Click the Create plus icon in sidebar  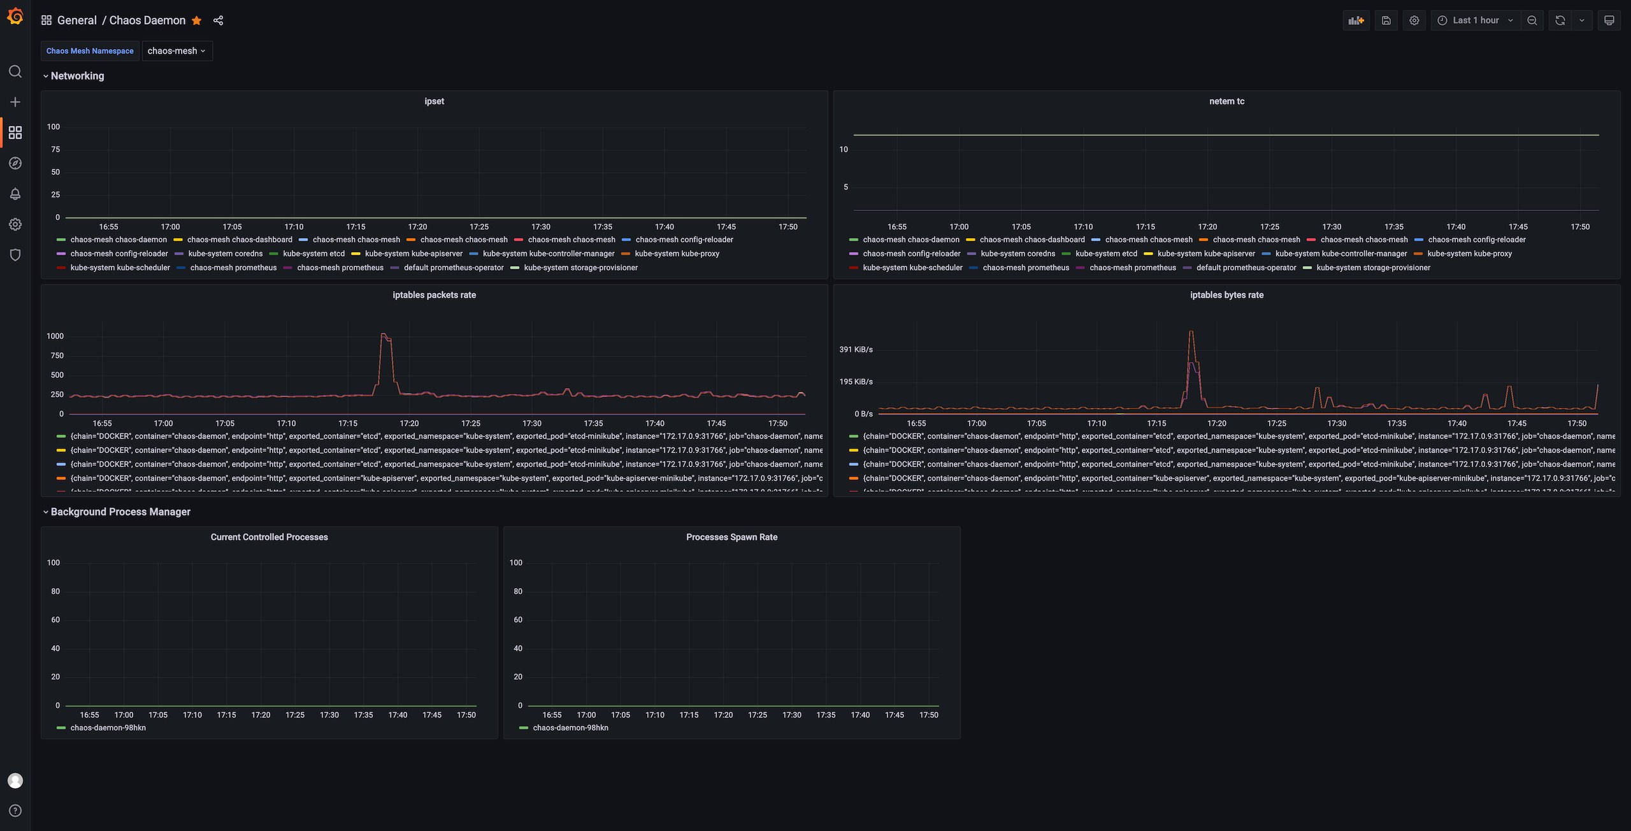click(x=15, y=102)
